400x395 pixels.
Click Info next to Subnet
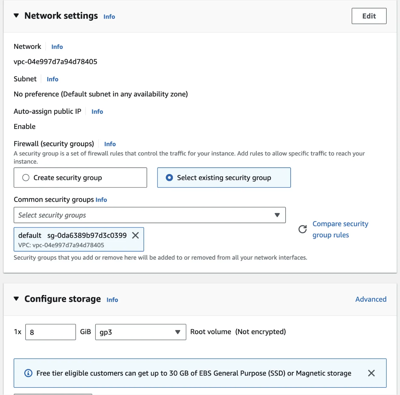[52, 79]
